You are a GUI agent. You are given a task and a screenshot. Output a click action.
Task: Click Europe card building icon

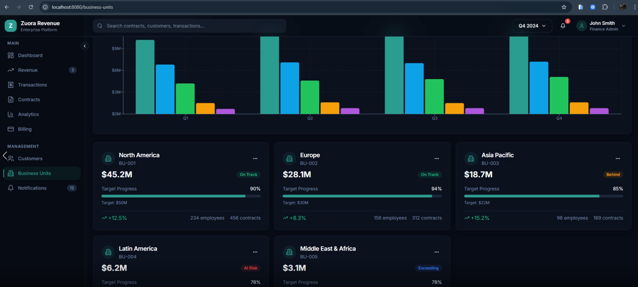[x=289, y=159]
